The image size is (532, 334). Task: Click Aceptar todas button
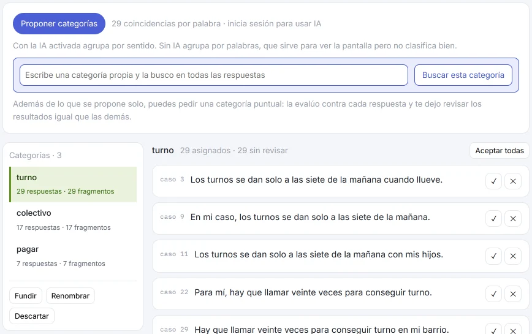pyautogui.click(x=500, y=151)
